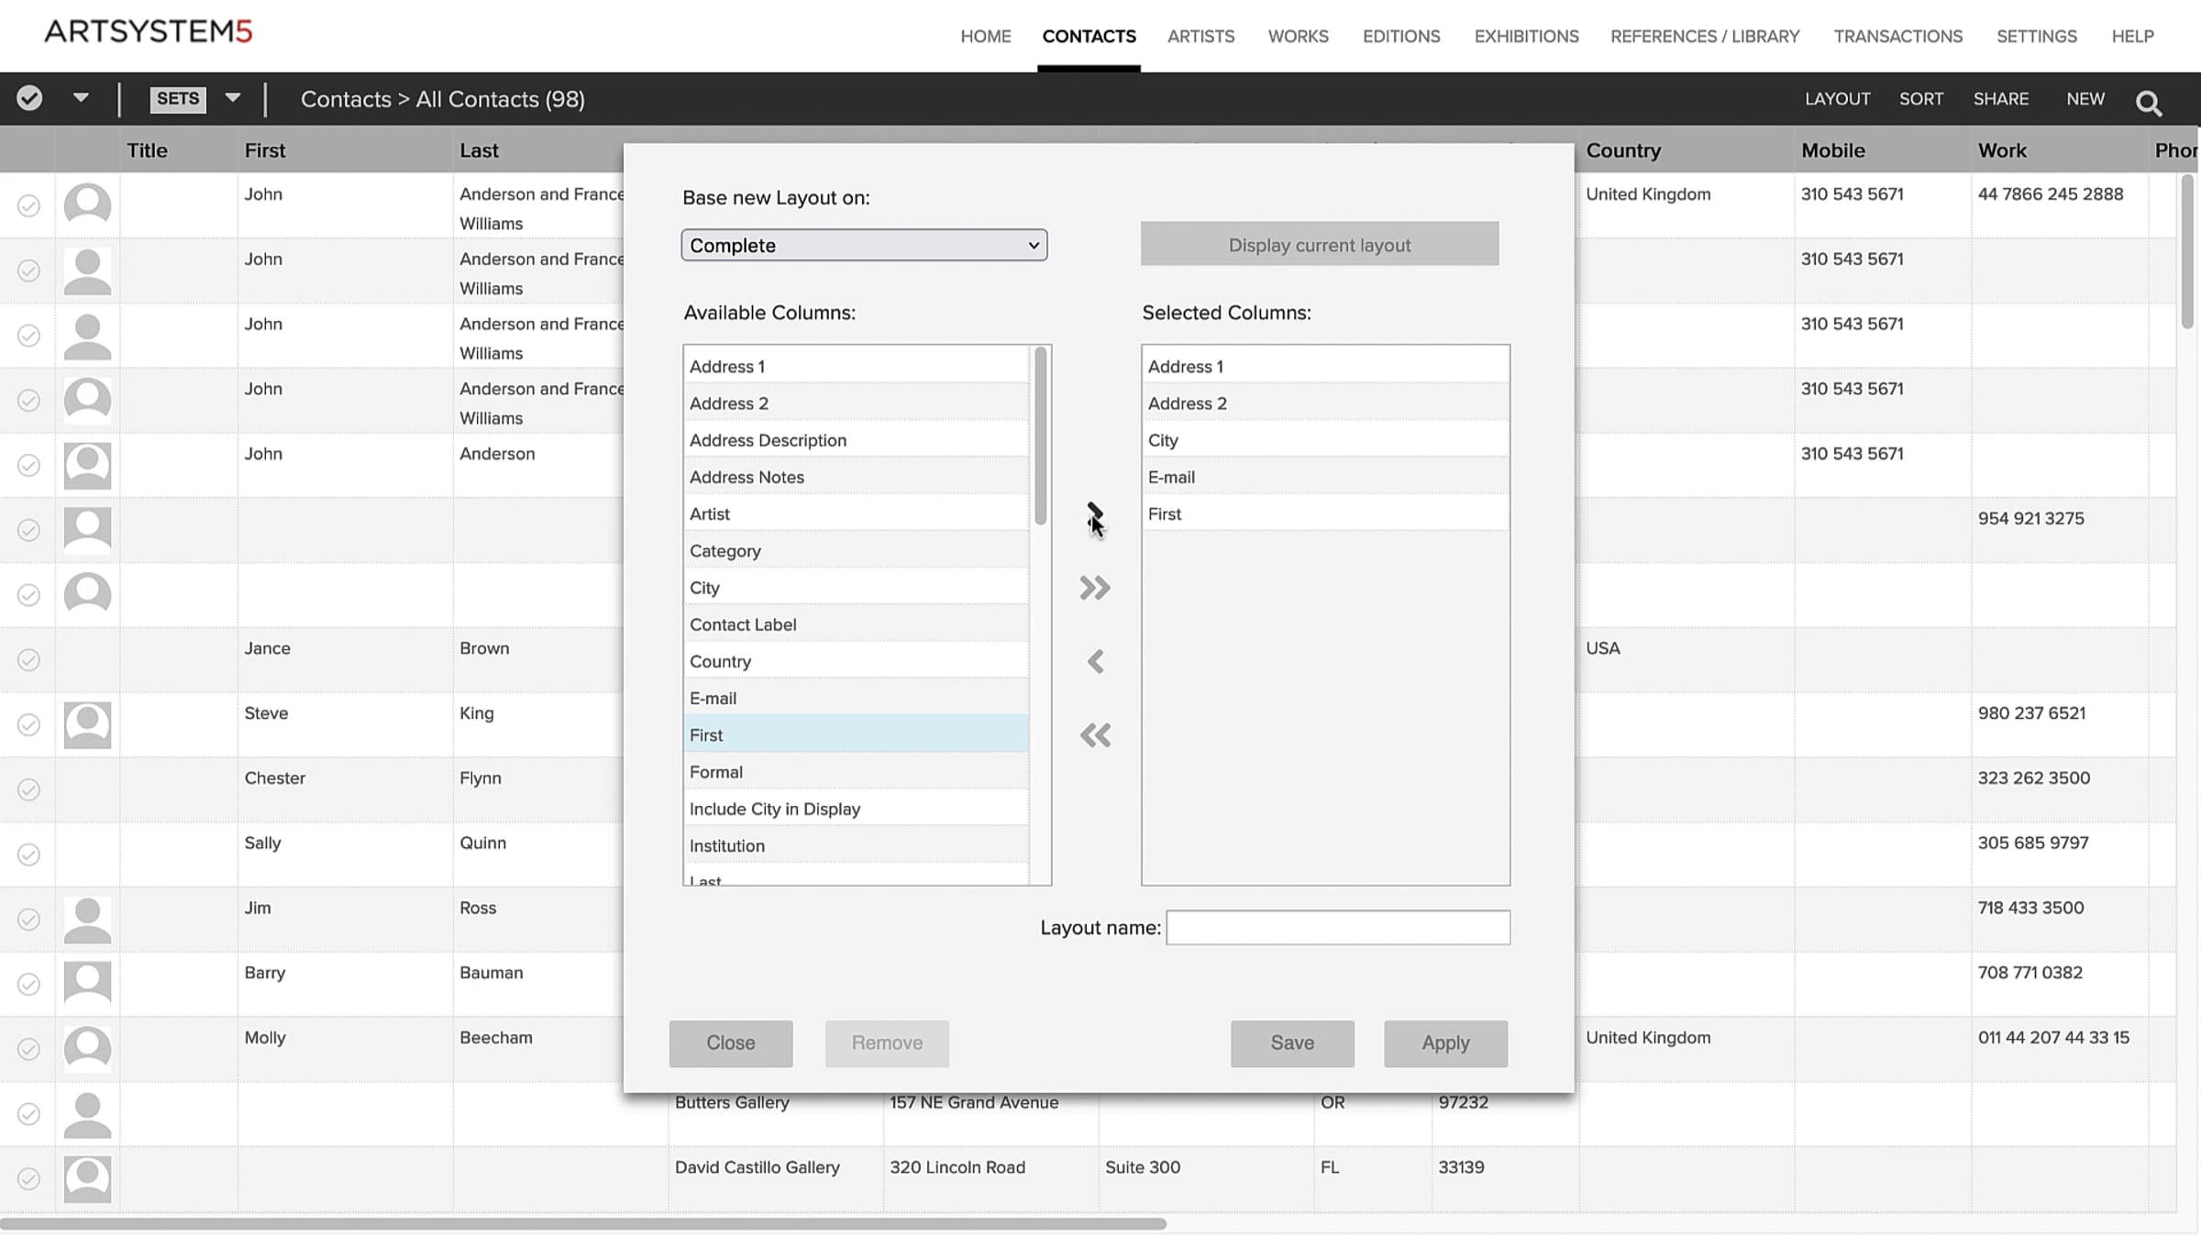Image resolution: width=2201 pixels, height=1236 pixels.
Task: Toggle the selection circle for Molly Beecham
Action: (x=29, y=1049)
